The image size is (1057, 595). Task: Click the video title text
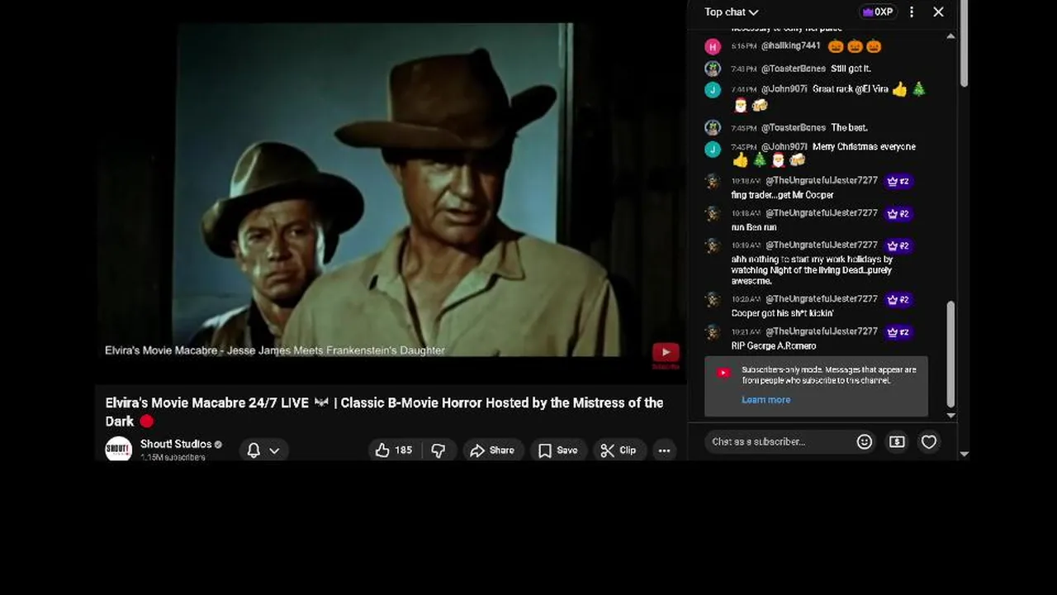(x=384, y=412)
